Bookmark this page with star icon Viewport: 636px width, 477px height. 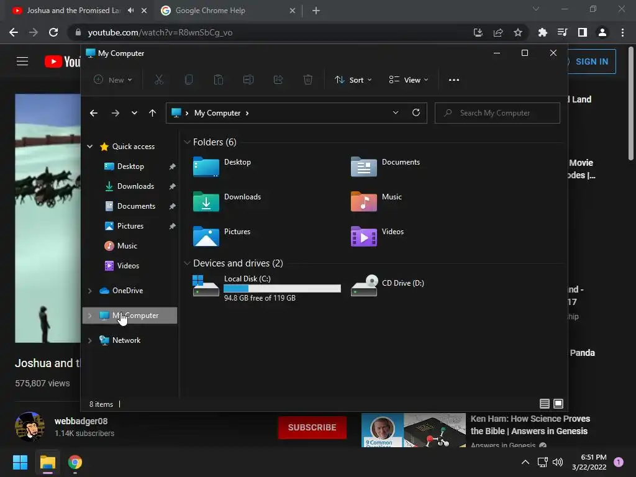(518, 32)
